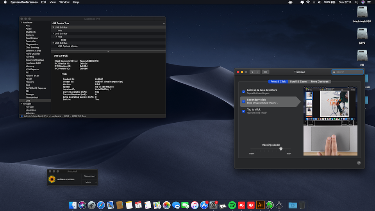Collapse the USB Device Tree header chevron
The height and width of the screenshot is (211, 375).
coord(164,23)
